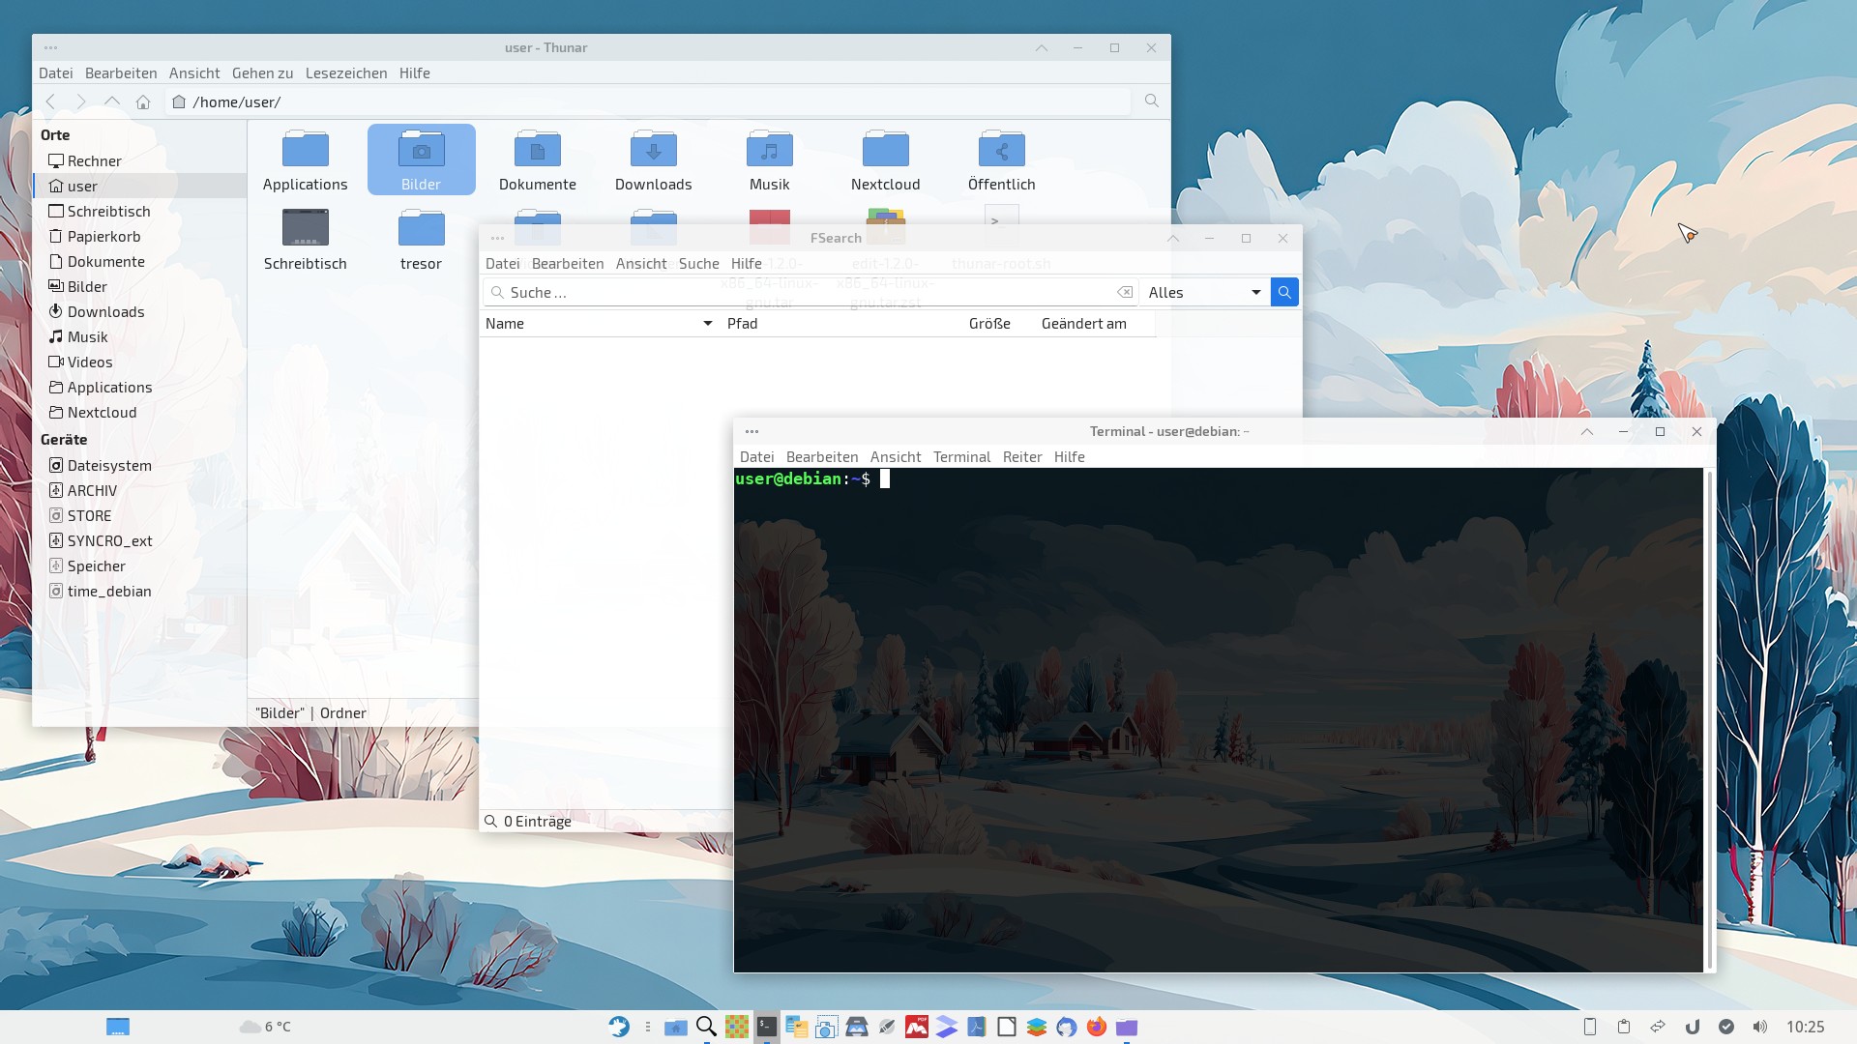This screenshot has height=1044, width=1857.
Task: Click the Name column sort arrow
Action: point(707,324)
